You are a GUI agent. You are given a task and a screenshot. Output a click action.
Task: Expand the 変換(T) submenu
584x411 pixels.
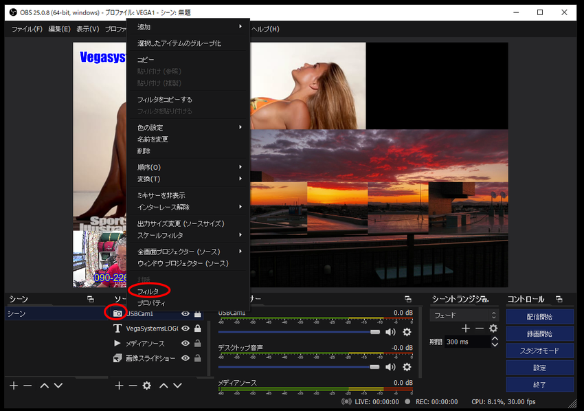tap(188, 179)
